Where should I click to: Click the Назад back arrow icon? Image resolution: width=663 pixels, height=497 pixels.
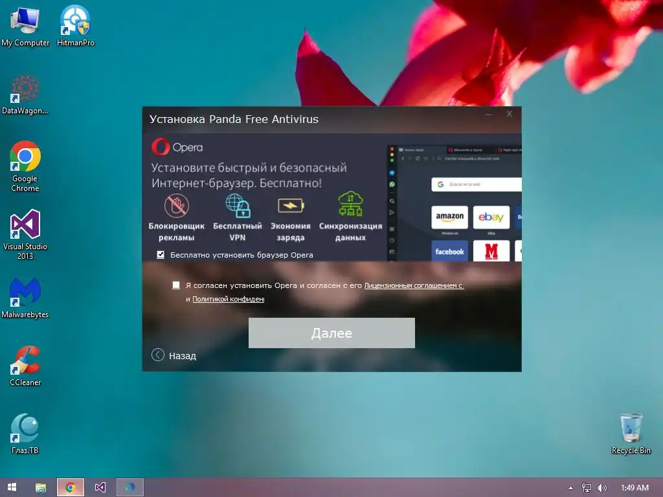coord(158,355)
